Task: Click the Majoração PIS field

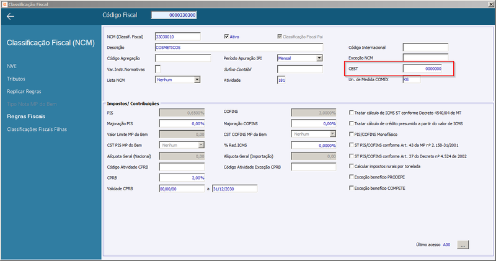Action: pos(182,124)
